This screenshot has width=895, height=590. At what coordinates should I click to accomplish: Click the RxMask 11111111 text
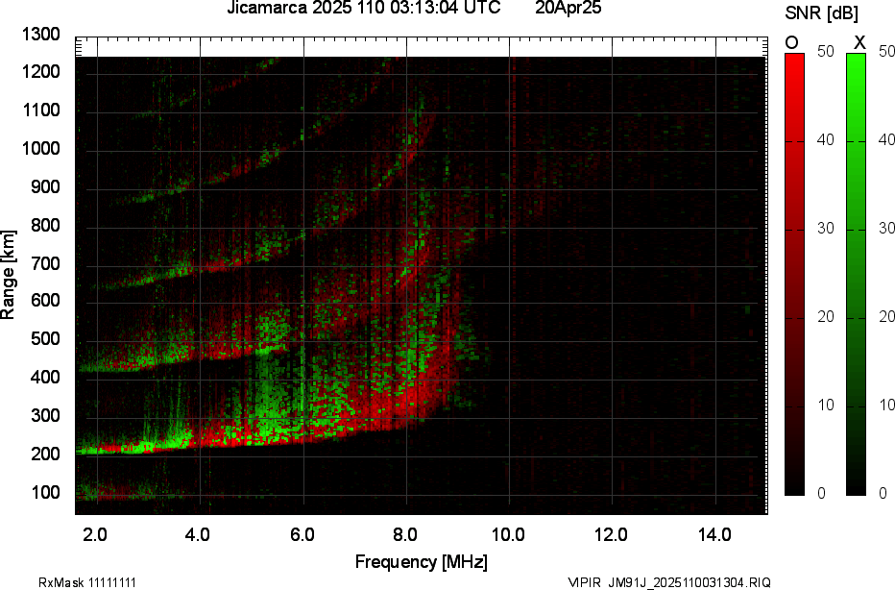87,582
